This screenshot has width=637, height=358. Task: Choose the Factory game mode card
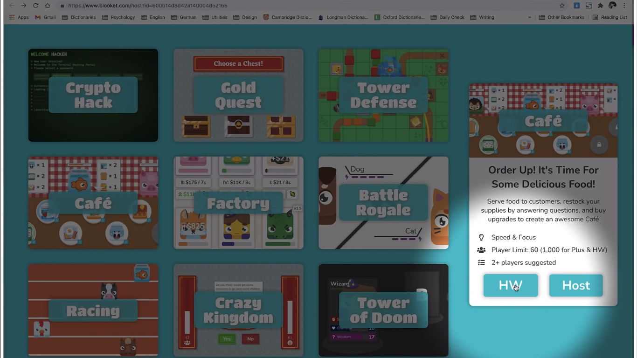238,203
